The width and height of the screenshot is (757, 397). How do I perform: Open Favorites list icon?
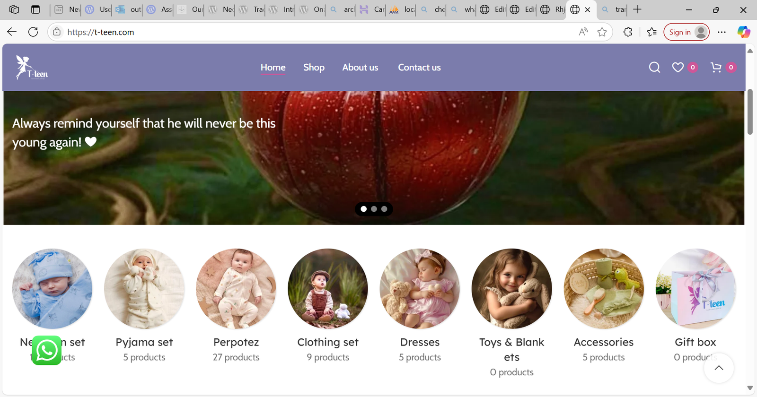click(652, 32)
